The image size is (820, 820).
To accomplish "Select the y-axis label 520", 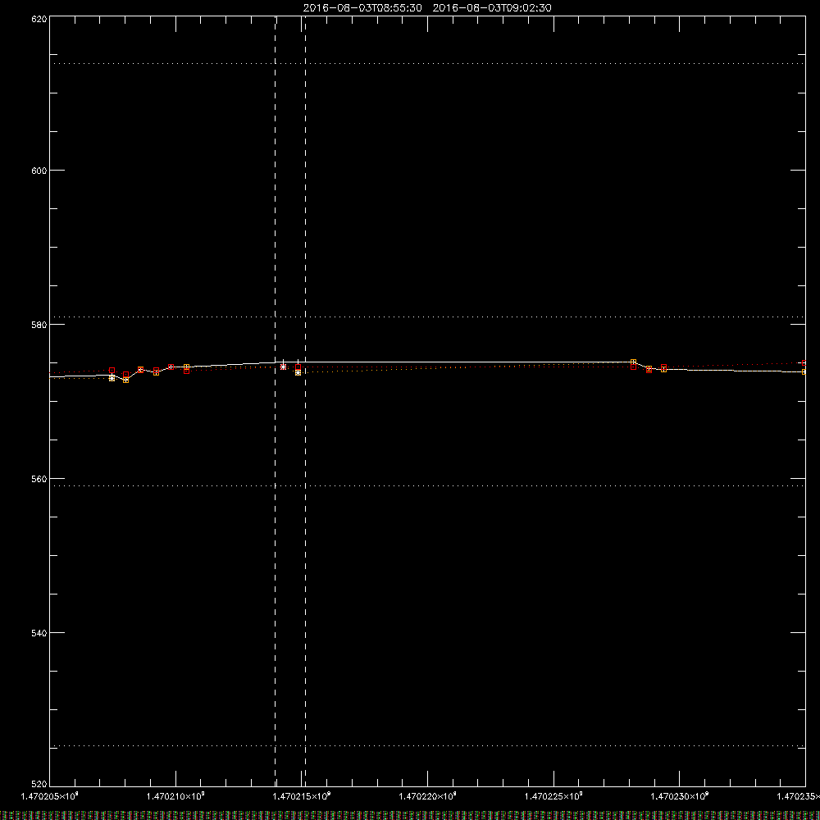I will coord(39,784).
